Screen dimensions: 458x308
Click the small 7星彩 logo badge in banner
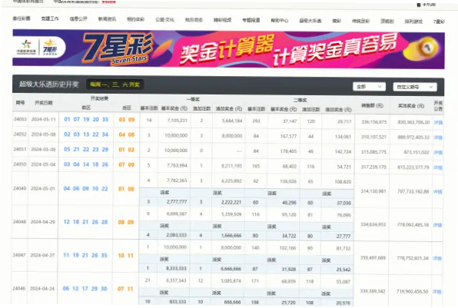(x=50, y=47)
